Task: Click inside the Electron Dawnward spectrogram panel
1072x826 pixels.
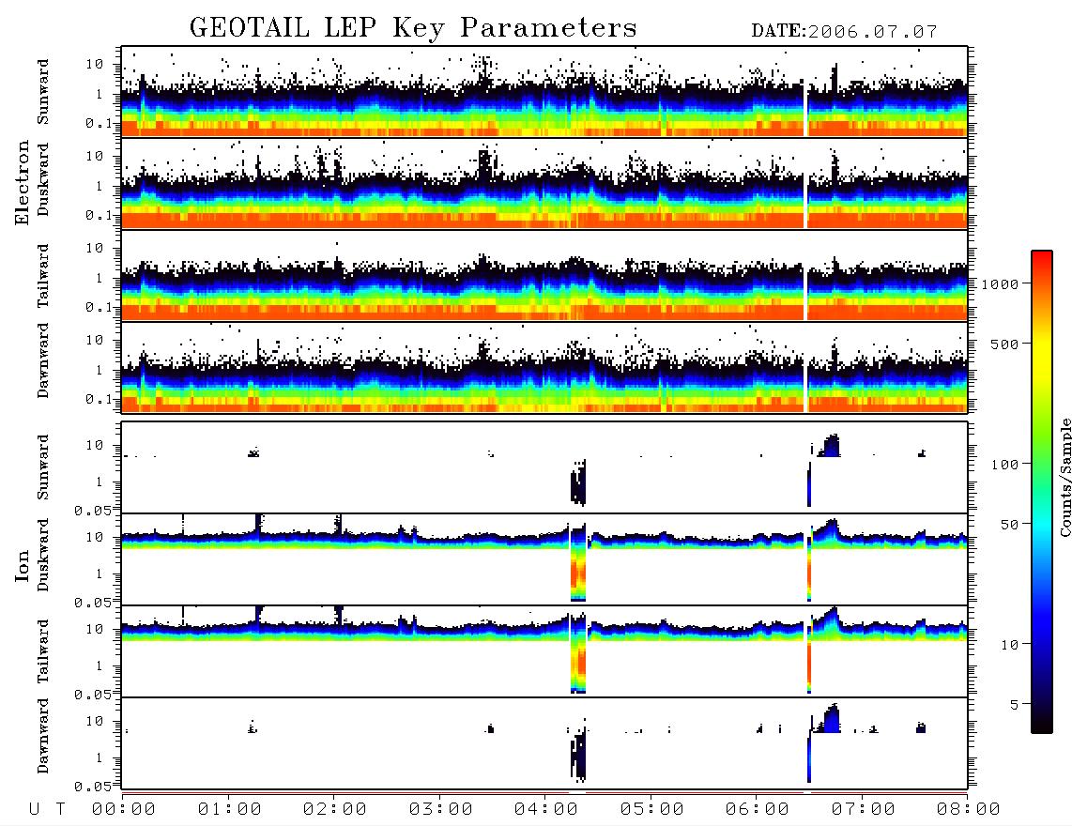Action: pos(544,367)
